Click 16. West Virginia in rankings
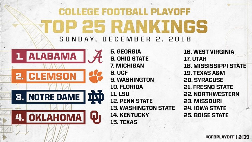The height and width of the screenshot is (142, 252). tap(209, 52)
